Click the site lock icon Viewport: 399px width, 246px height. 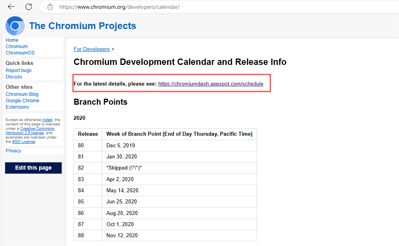point(50,7)
